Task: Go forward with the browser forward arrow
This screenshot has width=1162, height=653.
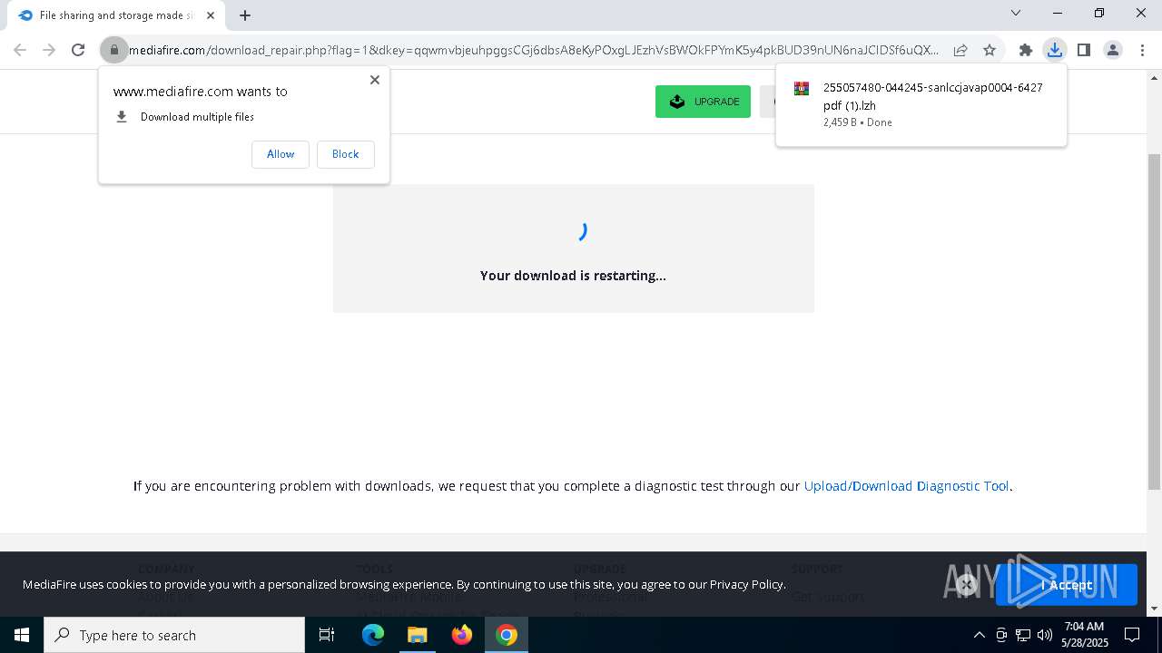Action: pyautogui.click(x=49, y=50)
